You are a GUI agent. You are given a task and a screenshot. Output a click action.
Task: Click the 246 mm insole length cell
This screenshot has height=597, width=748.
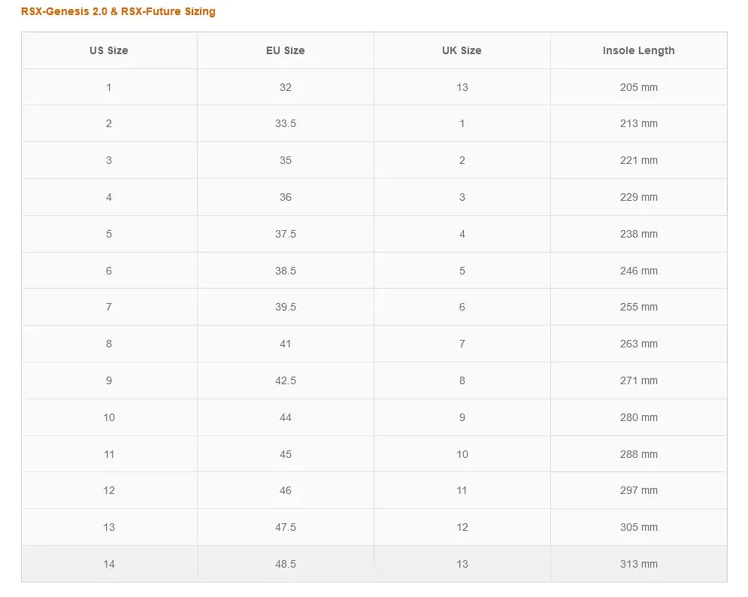639,271
